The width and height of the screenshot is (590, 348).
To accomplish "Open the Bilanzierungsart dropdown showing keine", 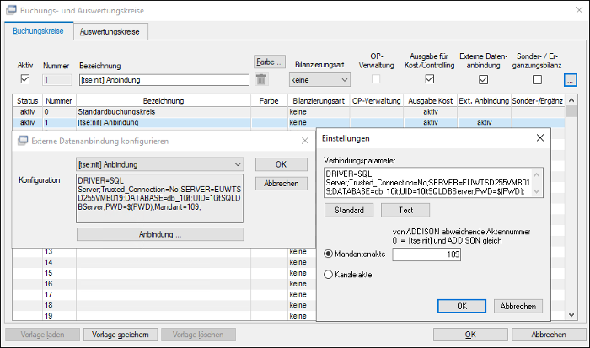I will point(319,80).
